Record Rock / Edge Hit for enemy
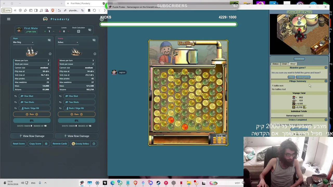This screenshot has height=187, width=333. tap(79, 108)
